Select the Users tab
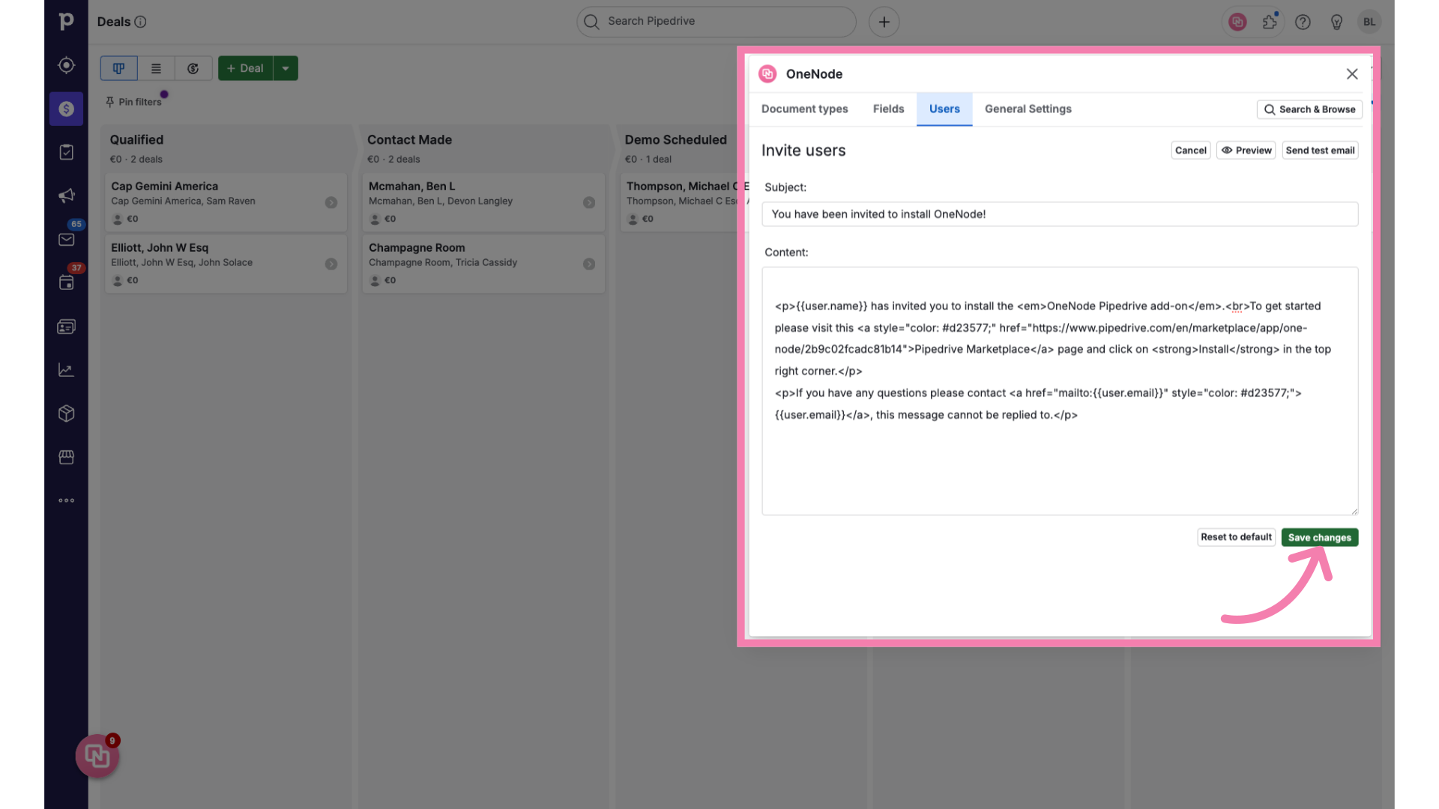Screen dimensions: 1439x809 coord(944,109)
